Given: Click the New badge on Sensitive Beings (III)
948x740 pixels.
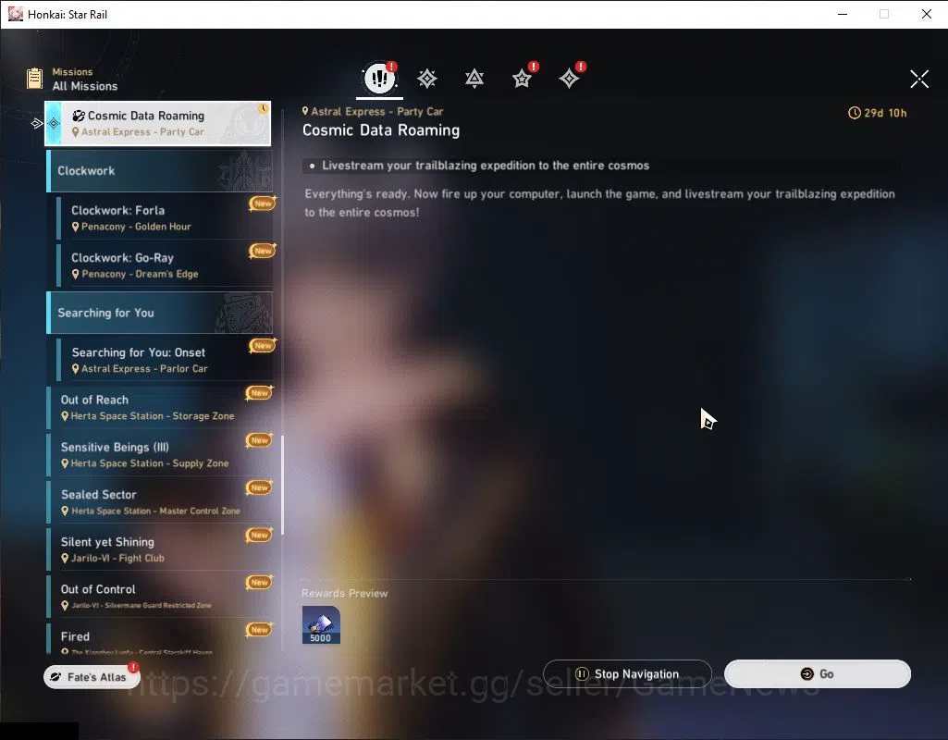Looking at the screenshot, I should [x=259, y=440].
